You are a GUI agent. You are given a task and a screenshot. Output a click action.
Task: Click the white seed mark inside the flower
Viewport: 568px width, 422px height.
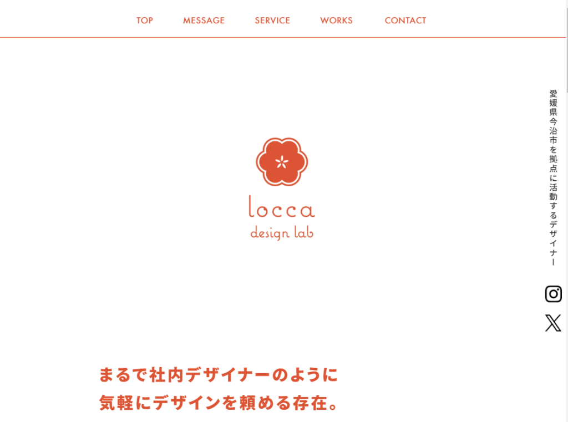[282, 162]
